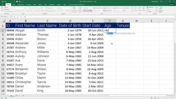
Task: Switch to the Insert ribbon tab
Action: [14, 5]
